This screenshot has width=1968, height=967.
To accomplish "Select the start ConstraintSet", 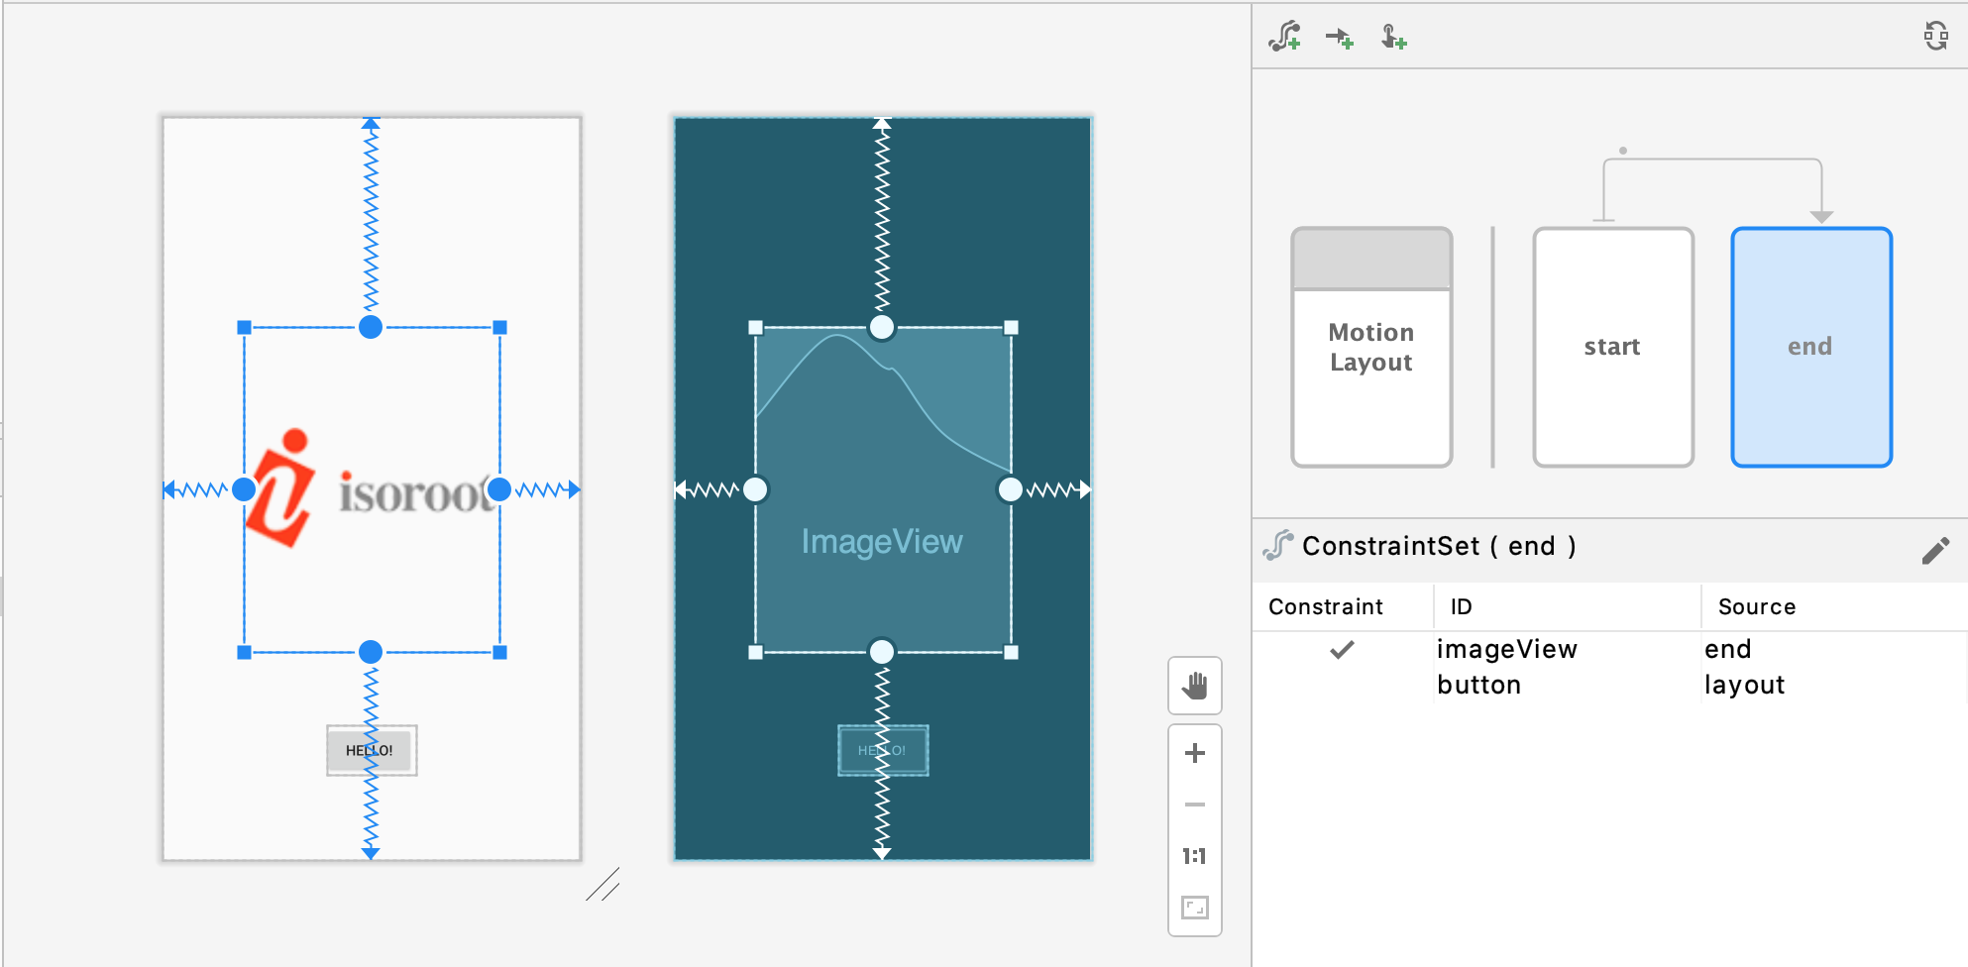I will point(1612,347).
